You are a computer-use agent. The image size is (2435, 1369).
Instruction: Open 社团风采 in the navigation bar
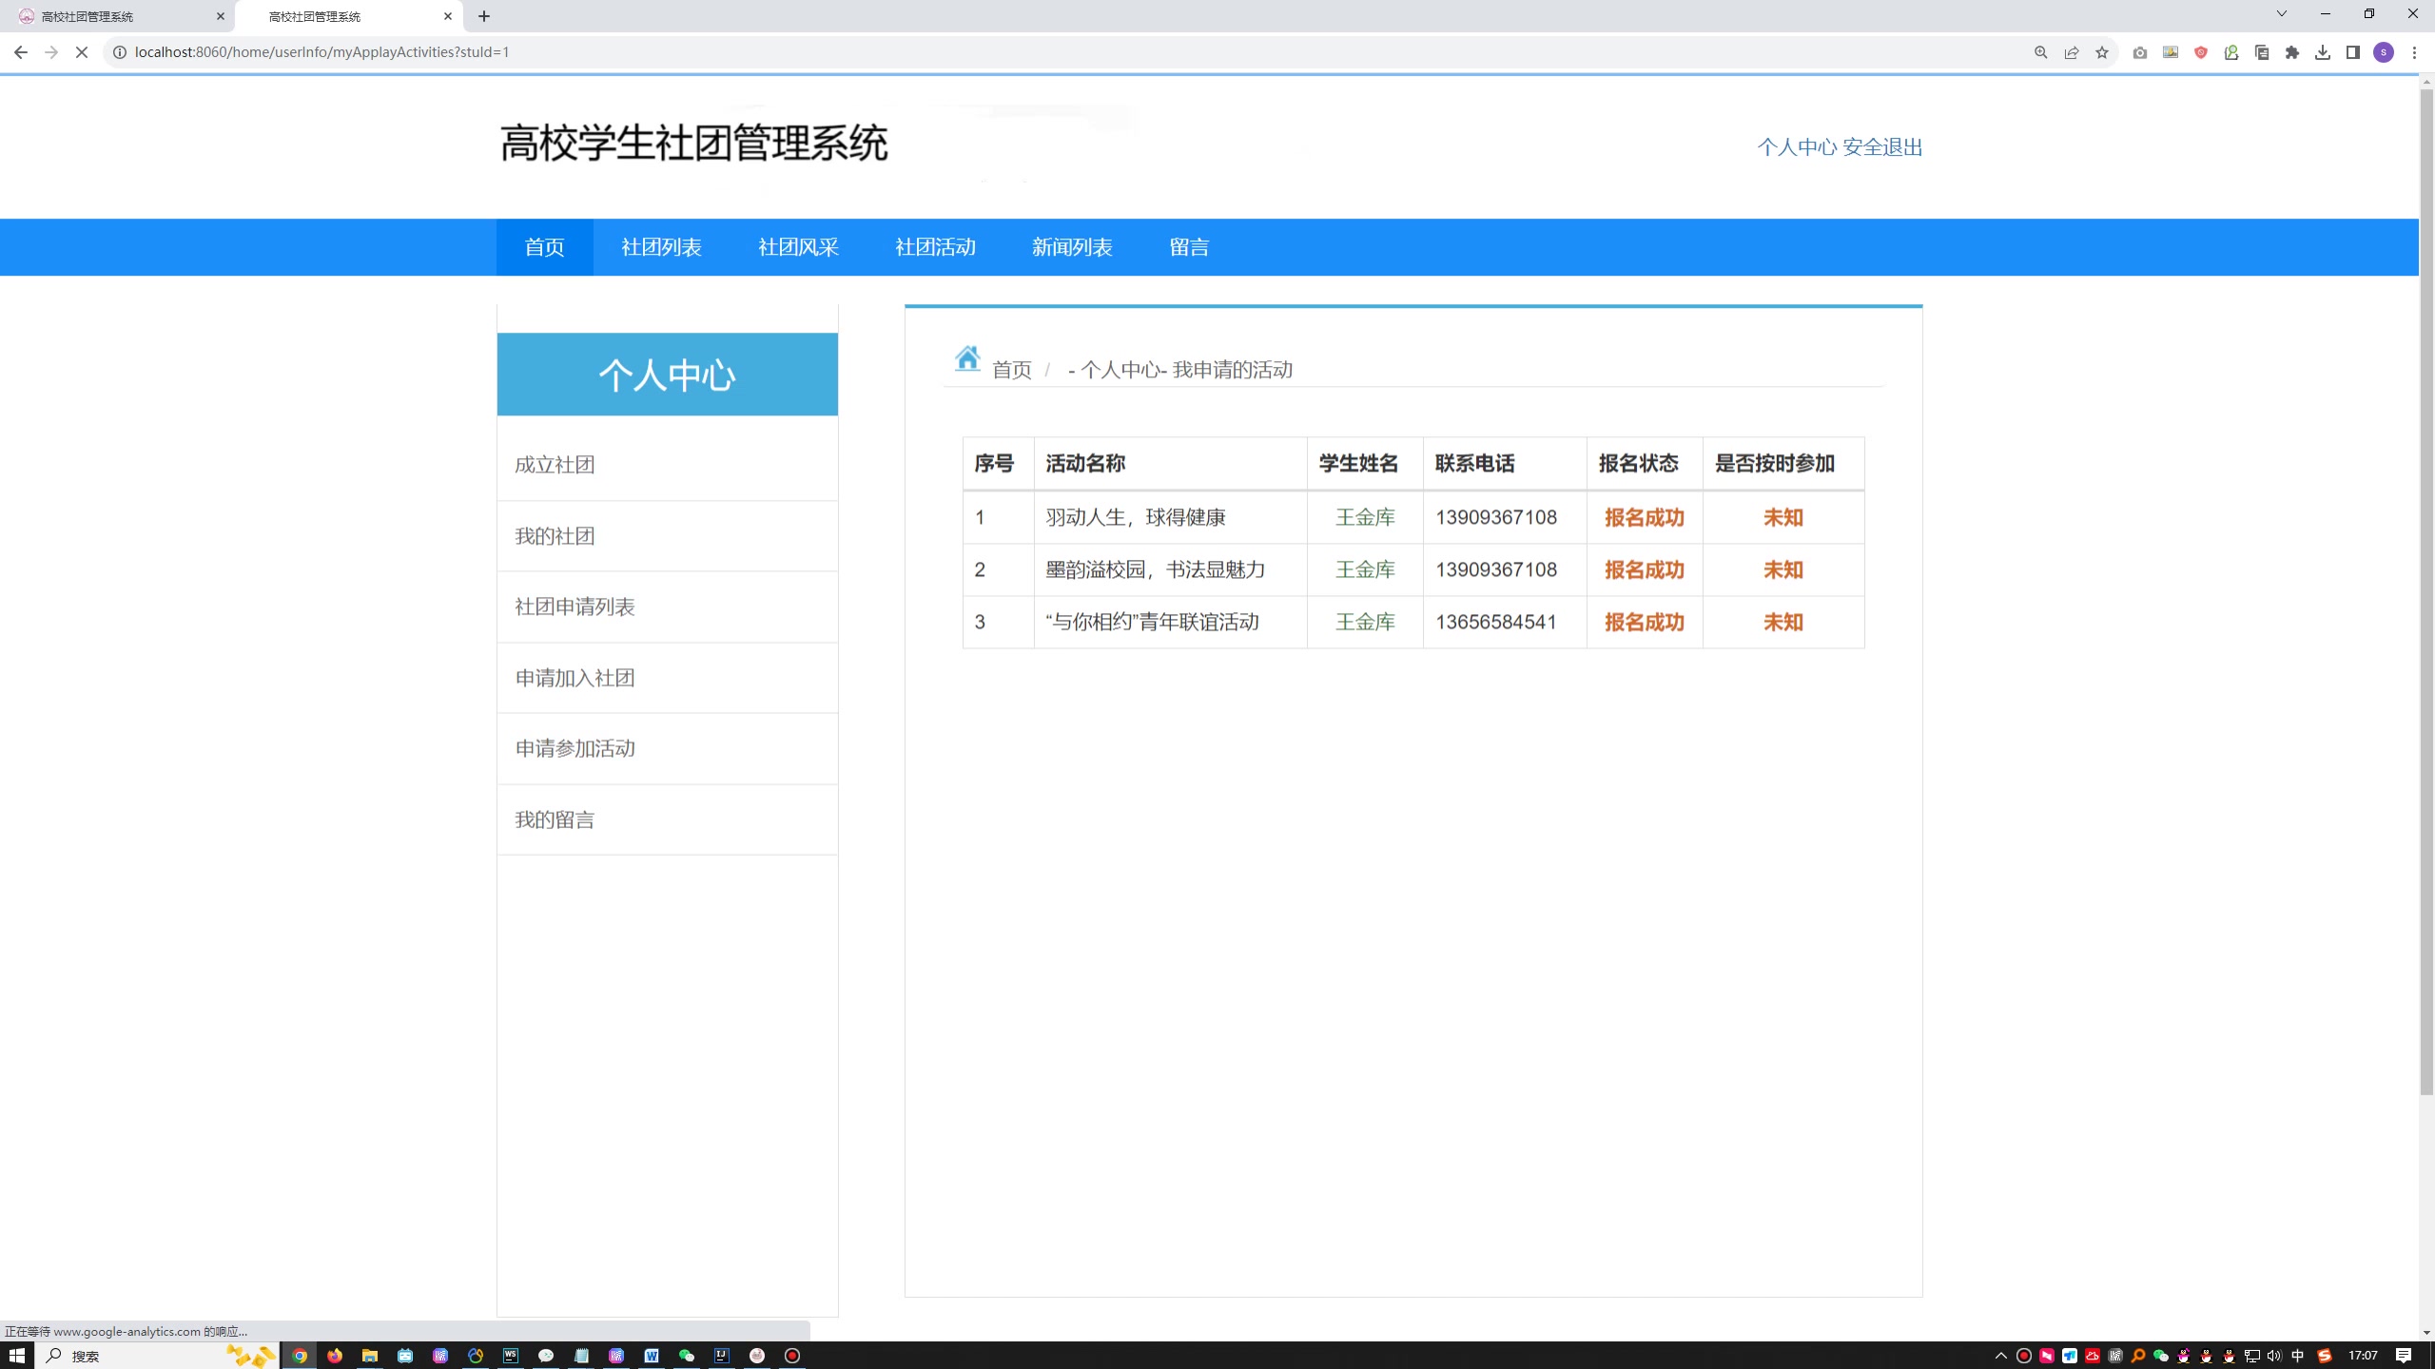coord(799,247)
